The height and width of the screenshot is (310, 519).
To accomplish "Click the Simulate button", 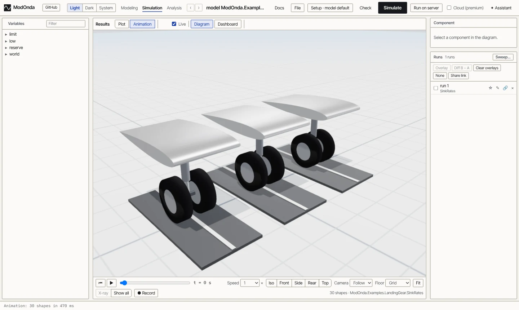I will (392, 8).
